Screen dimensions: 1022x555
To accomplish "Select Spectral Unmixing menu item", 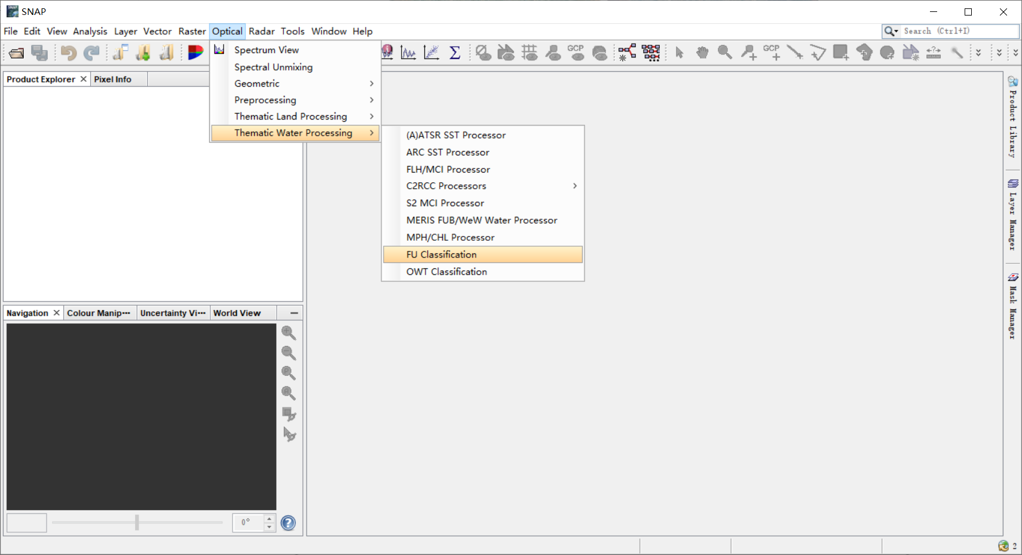I will [x=295, y=67].
